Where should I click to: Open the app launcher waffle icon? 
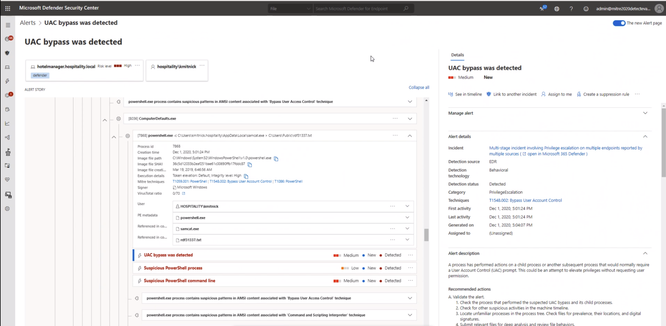point(8,9)
